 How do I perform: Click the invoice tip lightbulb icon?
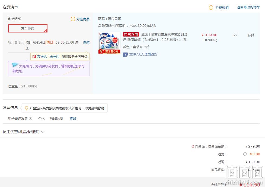pyautogui.click(x=26, y=108)
